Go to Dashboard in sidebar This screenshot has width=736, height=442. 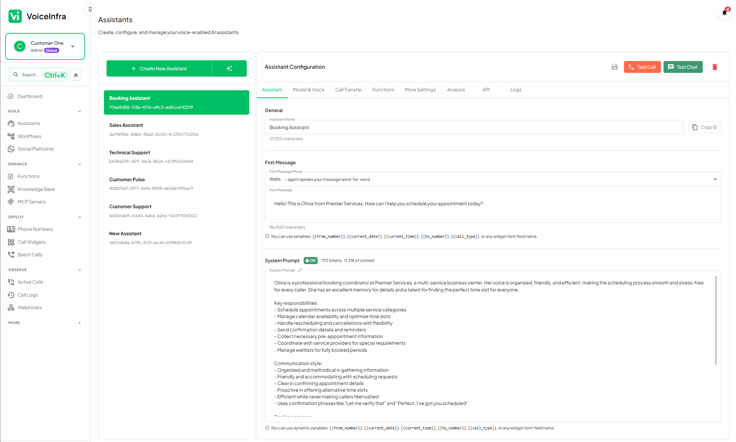pyautogui.click(x=30, y=97)
